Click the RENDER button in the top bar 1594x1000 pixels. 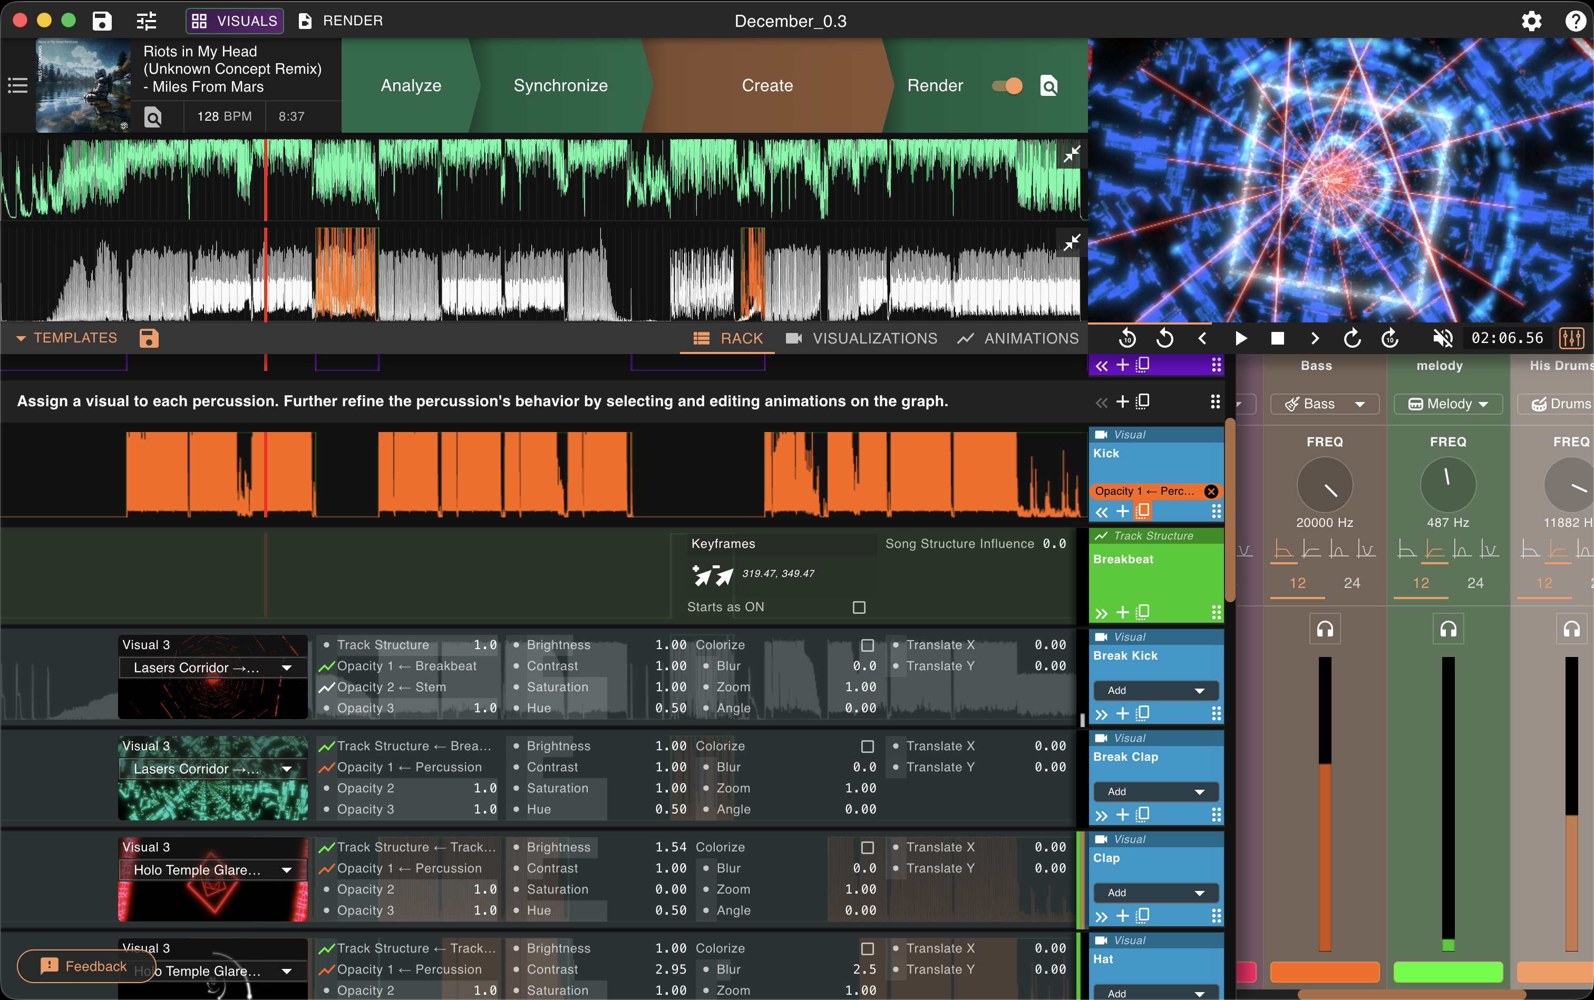(x=340, y=21)
